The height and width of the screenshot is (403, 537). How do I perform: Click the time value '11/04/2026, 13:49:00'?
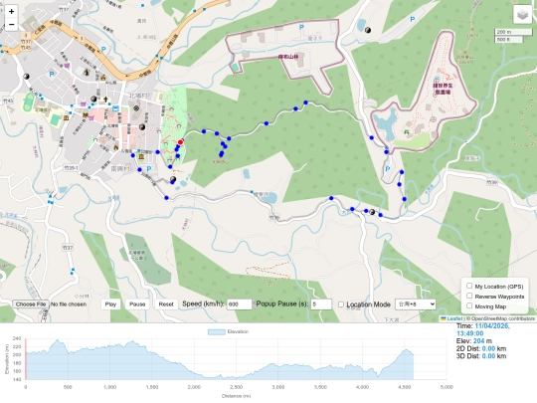[x=483, y=330]
